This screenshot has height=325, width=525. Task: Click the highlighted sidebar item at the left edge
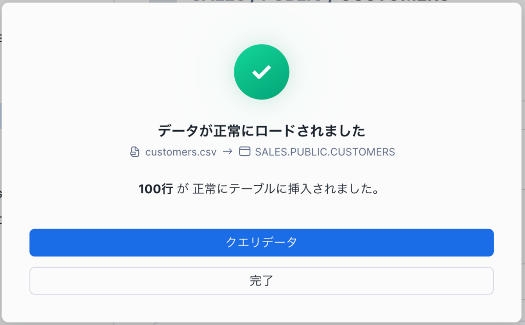coord(1,116)
